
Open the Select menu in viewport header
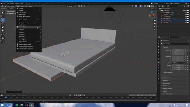coord(22,6)
